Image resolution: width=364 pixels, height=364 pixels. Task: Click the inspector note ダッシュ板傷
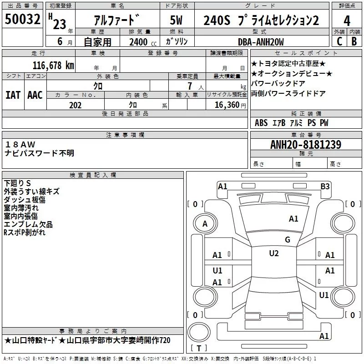pos(25,200)
